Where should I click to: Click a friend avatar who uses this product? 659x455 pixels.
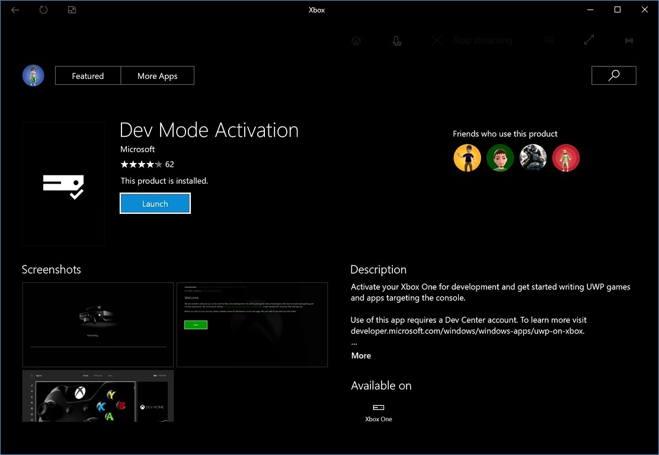click(x=467, y=158)
